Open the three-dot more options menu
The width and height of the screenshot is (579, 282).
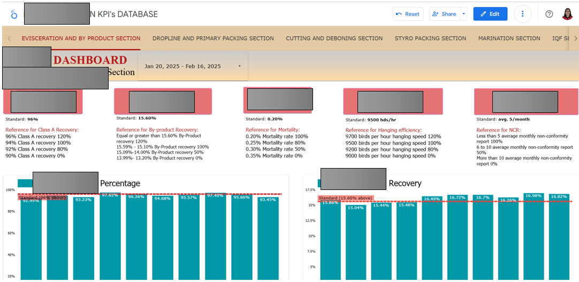522,14
